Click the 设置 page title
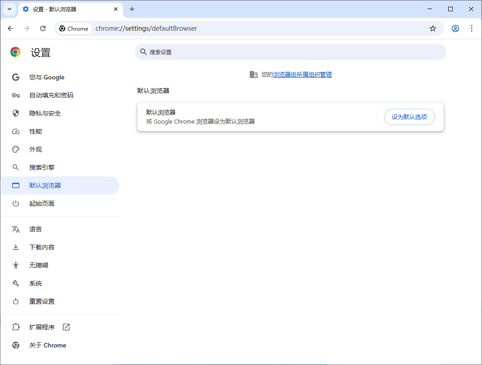Screen dimensions: 482x365 click(x=41, y=53)
